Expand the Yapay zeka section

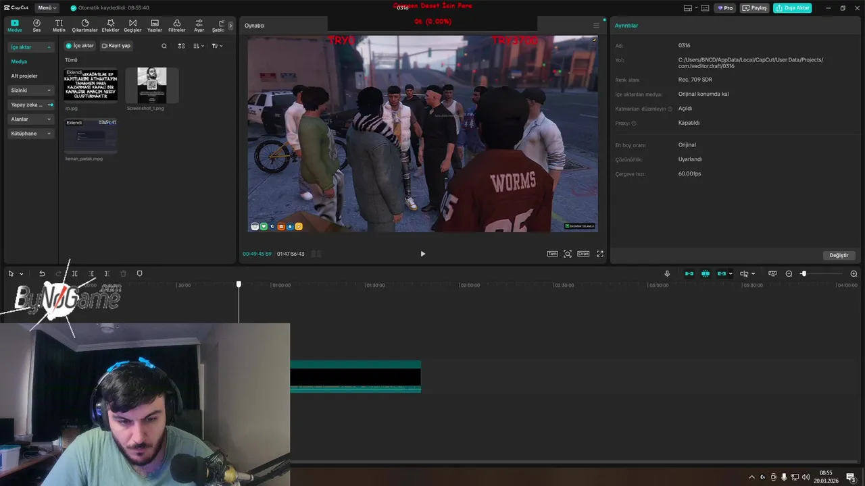30,105
